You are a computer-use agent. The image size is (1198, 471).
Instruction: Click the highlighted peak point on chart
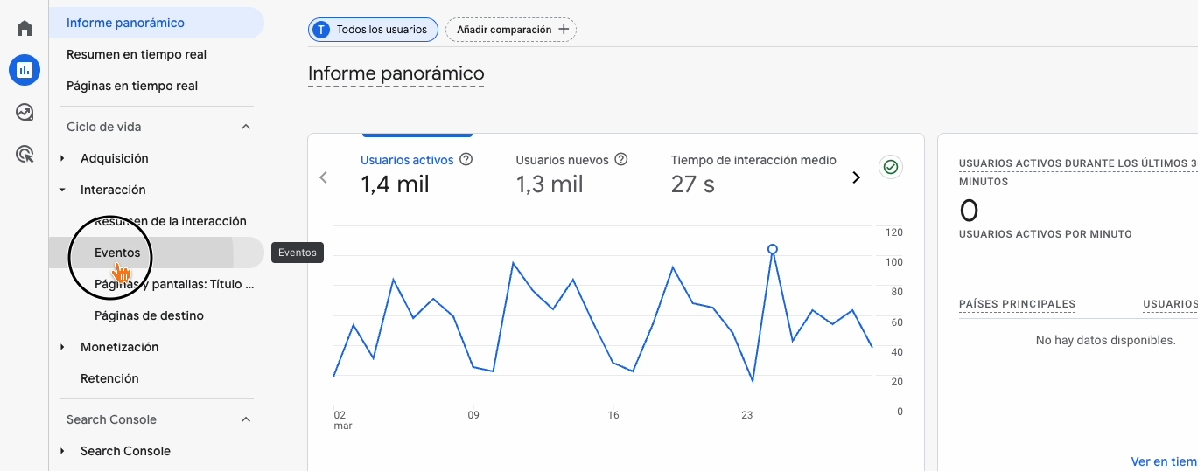click(x=773, y=249)
